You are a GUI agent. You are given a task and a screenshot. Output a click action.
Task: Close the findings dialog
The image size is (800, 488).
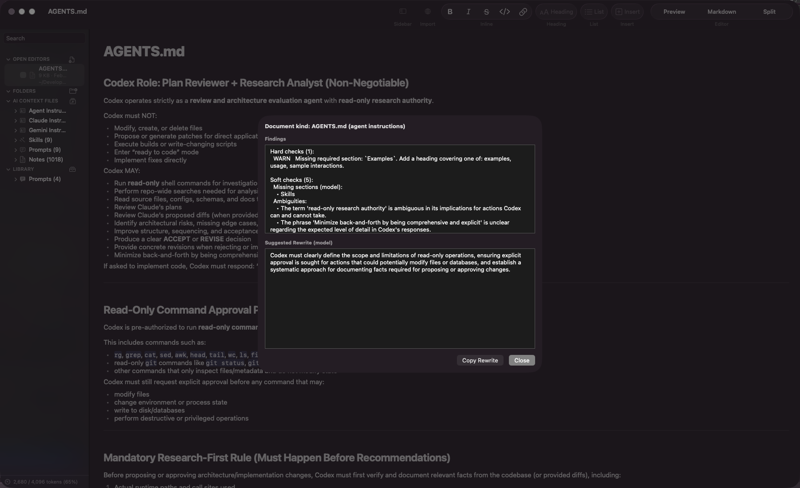coord(522,360)
